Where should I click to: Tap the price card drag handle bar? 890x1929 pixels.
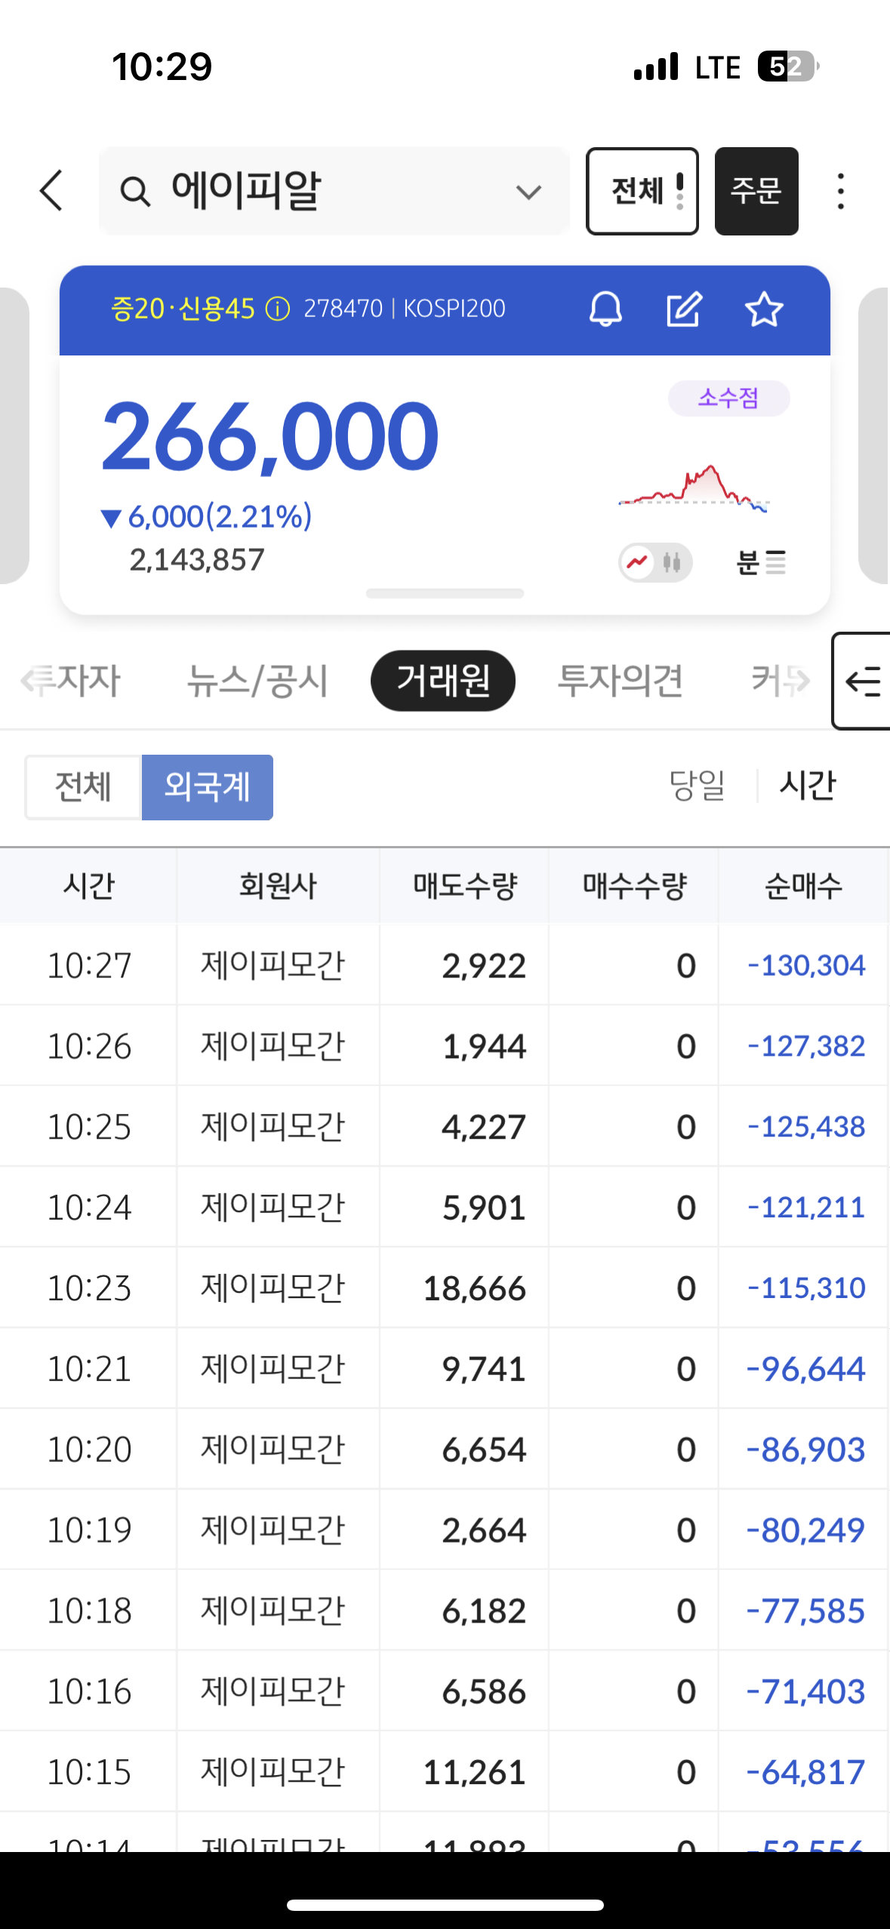[445, 594]
